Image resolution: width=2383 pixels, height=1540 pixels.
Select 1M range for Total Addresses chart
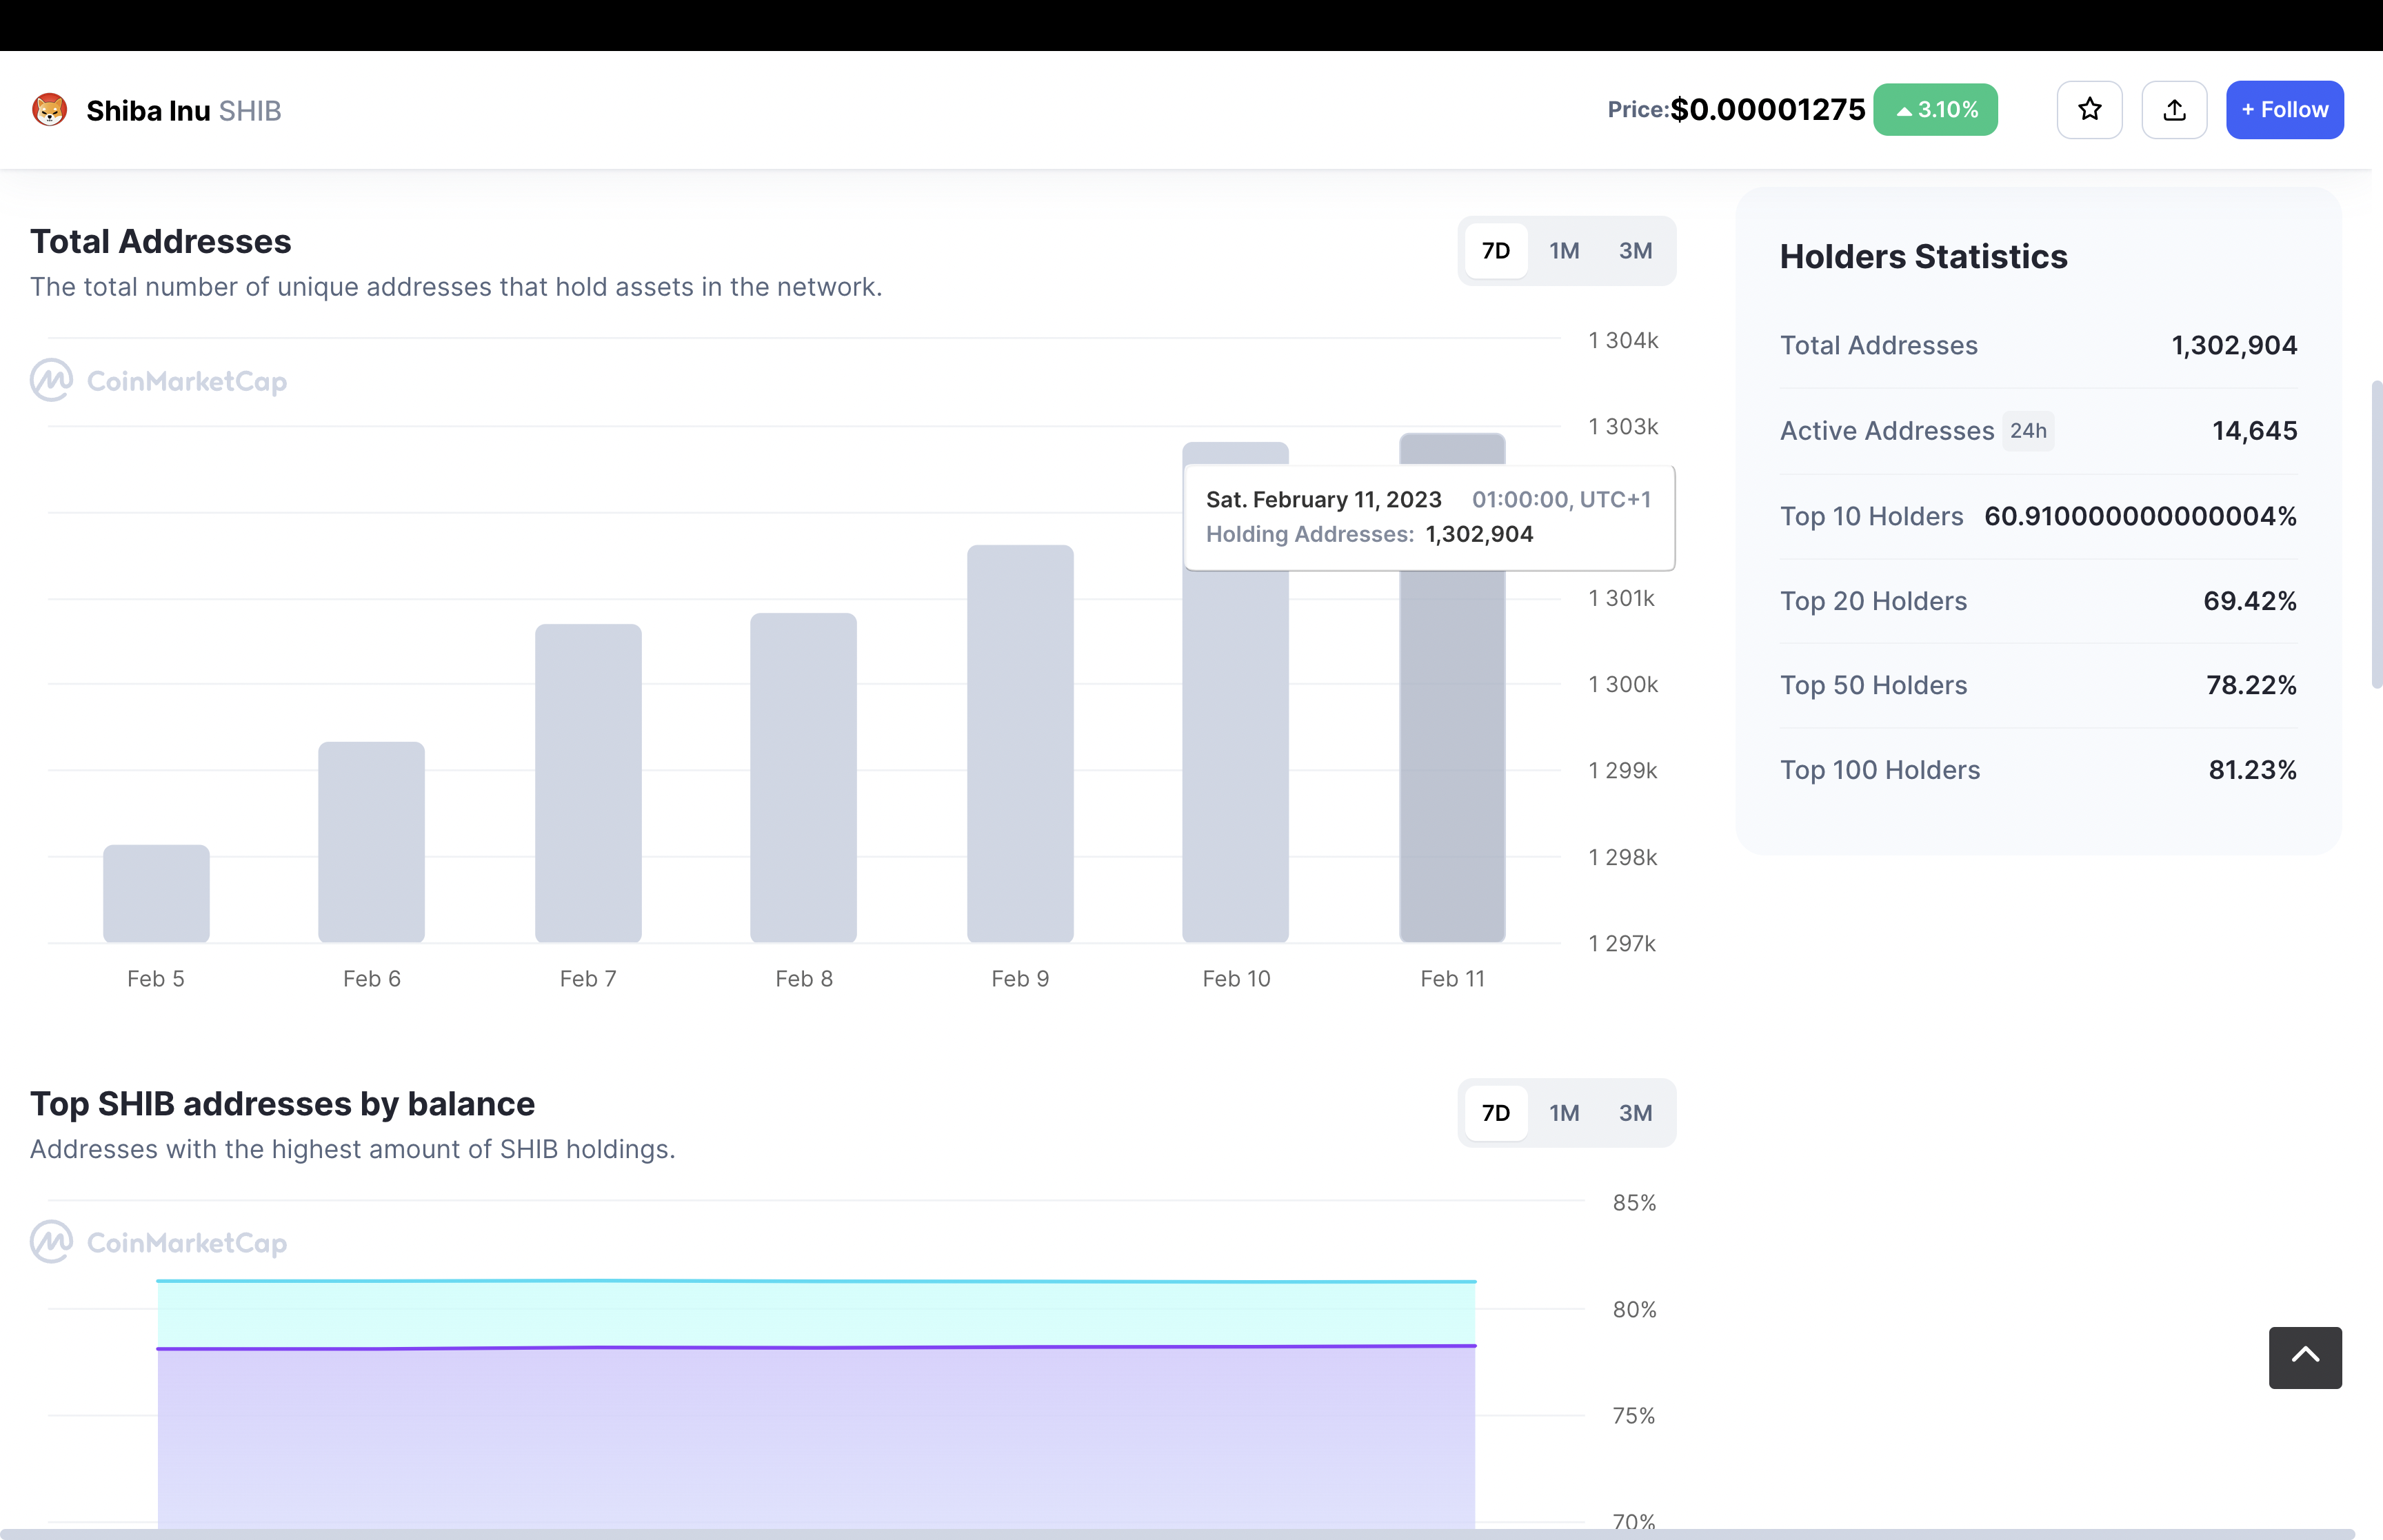point(1564,251)
